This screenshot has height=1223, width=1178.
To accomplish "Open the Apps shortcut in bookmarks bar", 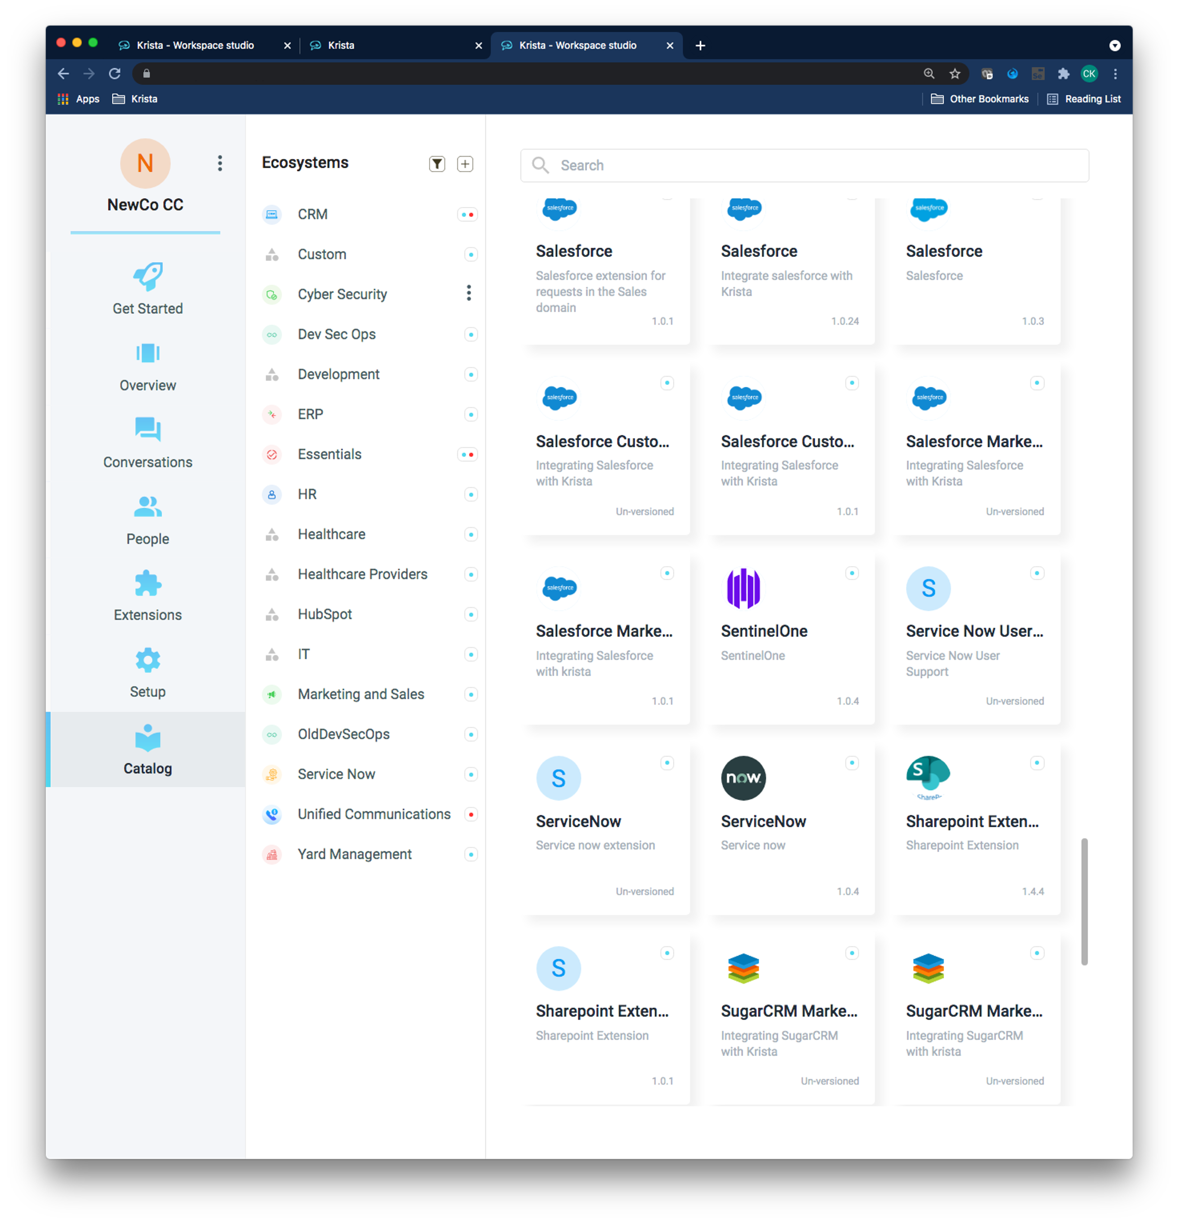I will pyautogui.click(x=79, y=99).
